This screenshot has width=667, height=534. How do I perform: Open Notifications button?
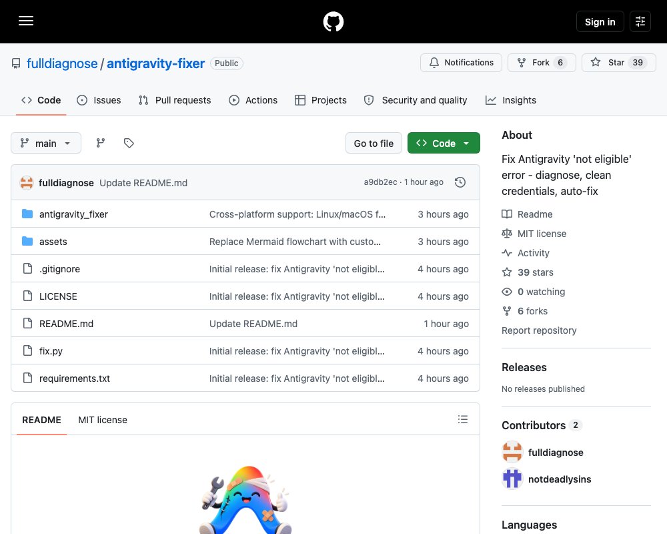[461, 63]
